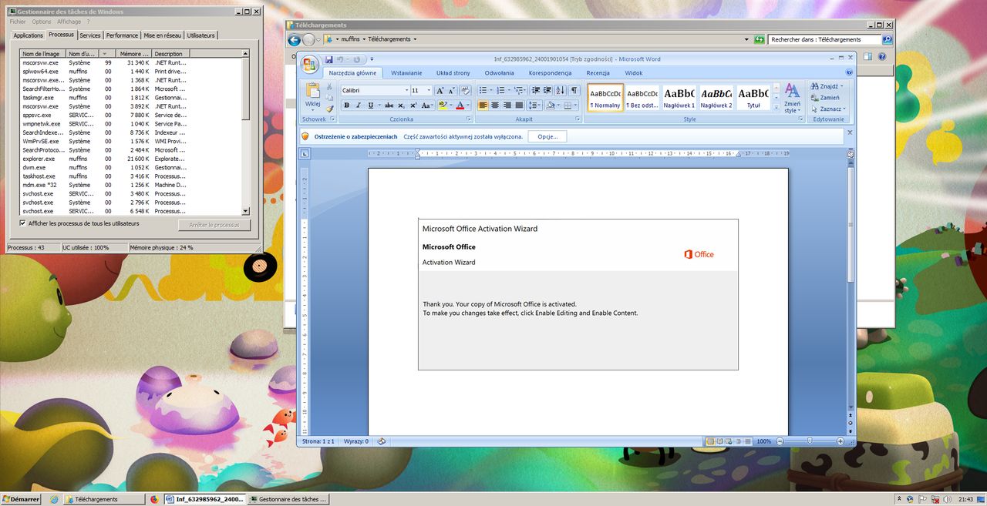Open the Performance tab in Task Manager

(x=122, y=35)
